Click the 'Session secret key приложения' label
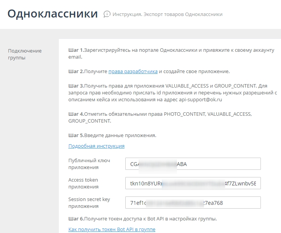The width and height of the screenshot is (281, 233). pos(89,203)
